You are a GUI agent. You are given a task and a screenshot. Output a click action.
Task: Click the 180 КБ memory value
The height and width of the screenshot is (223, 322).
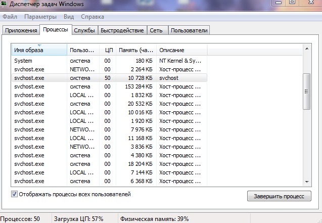(x=144, y=61)
